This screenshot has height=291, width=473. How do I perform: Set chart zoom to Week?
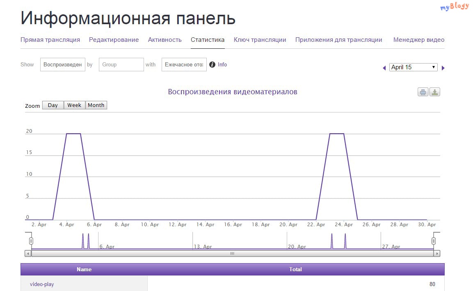(74, 105)
